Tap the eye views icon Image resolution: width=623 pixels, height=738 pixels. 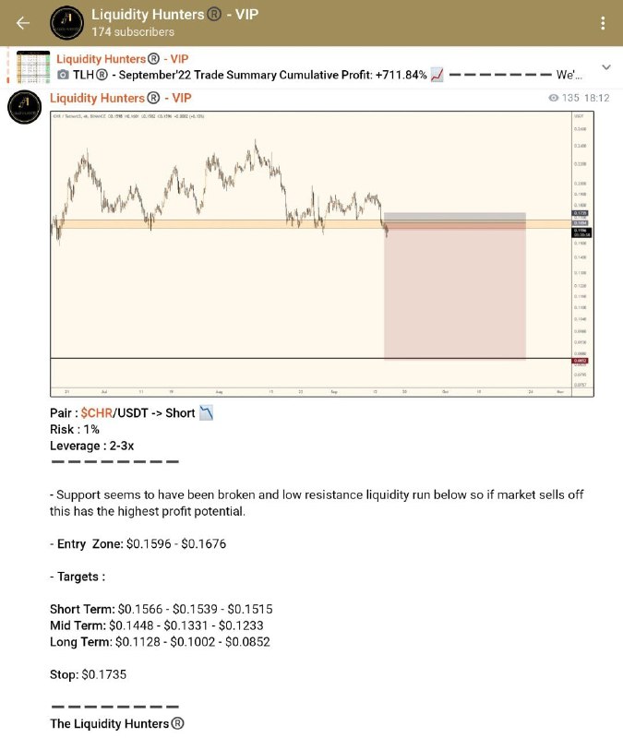553,98
